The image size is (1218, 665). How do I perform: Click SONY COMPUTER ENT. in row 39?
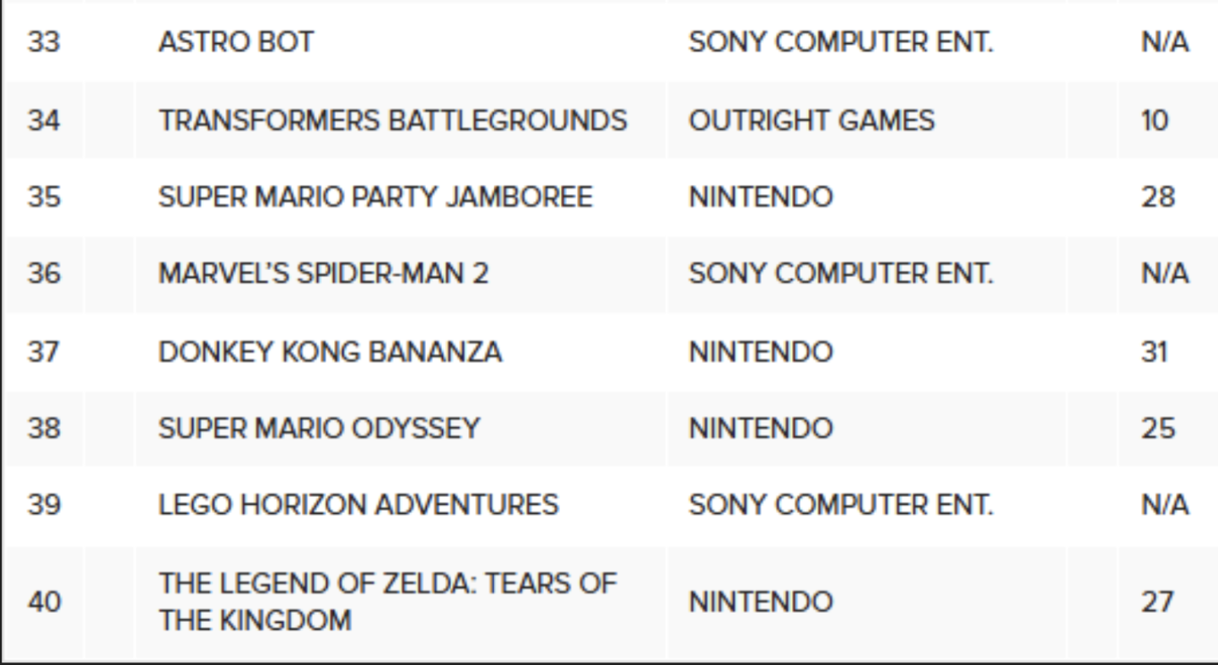[841, 505]
